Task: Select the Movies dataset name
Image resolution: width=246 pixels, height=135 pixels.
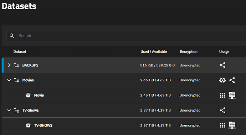Action: 28,80
